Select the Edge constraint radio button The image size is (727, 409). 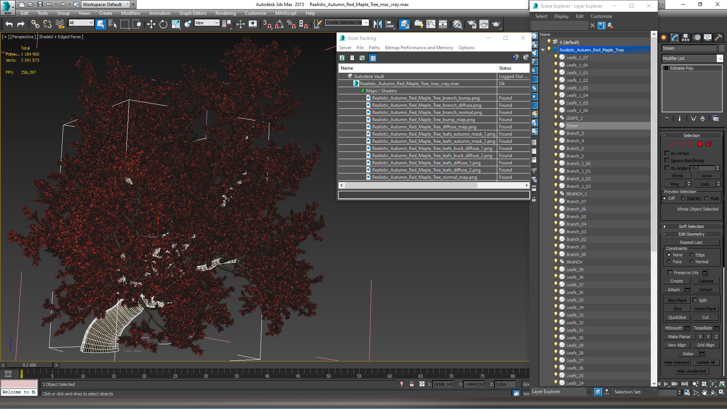[691, 255]
